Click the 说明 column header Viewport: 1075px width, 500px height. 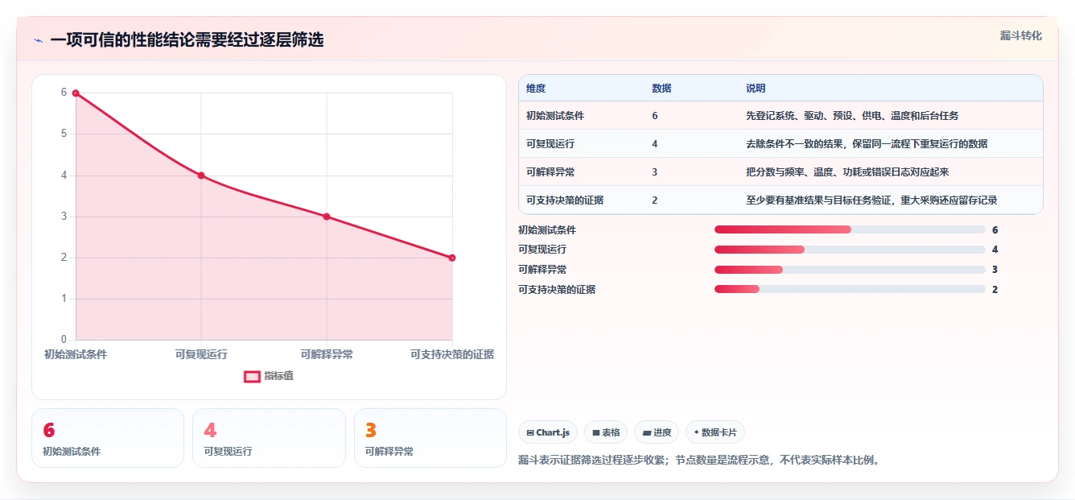(756, 88)
